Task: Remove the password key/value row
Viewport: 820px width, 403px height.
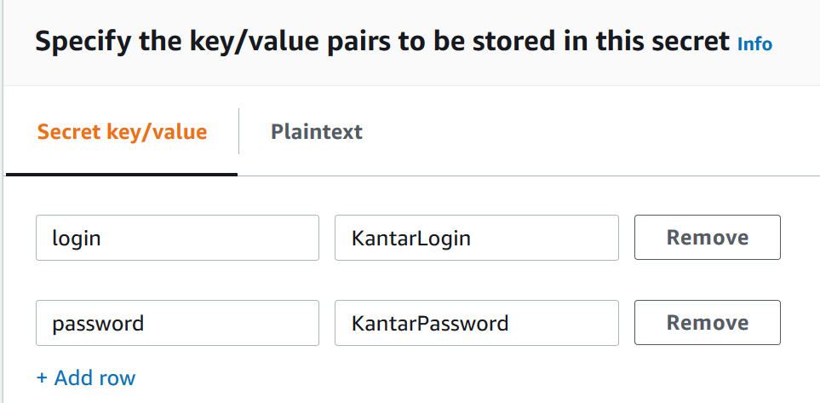Action: click(707, 323)
